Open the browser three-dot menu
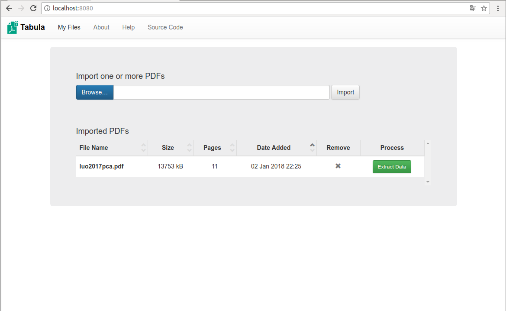506x311 pixels. pos(498,8)
